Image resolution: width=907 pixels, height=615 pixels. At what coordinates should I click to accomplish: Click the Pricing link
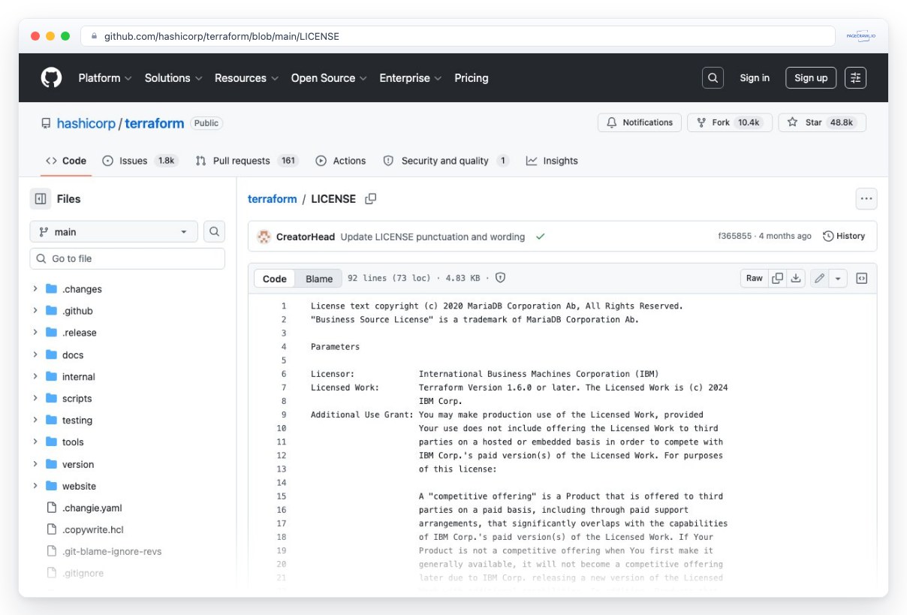472,78
